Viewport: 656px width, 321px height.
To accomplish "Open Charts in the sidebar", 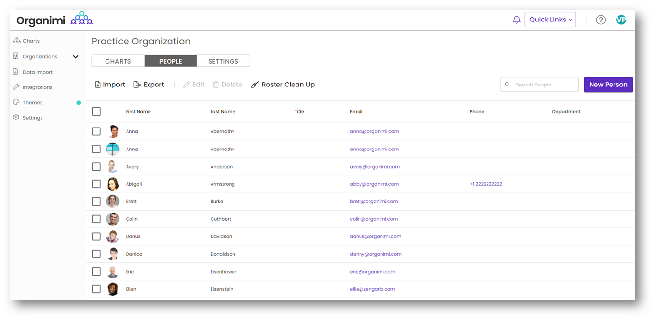I will [x=31, y=41].
